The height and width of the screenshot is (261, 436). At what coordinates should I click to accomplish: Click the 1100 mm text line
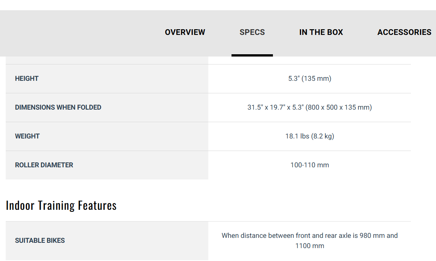point(309,246)
